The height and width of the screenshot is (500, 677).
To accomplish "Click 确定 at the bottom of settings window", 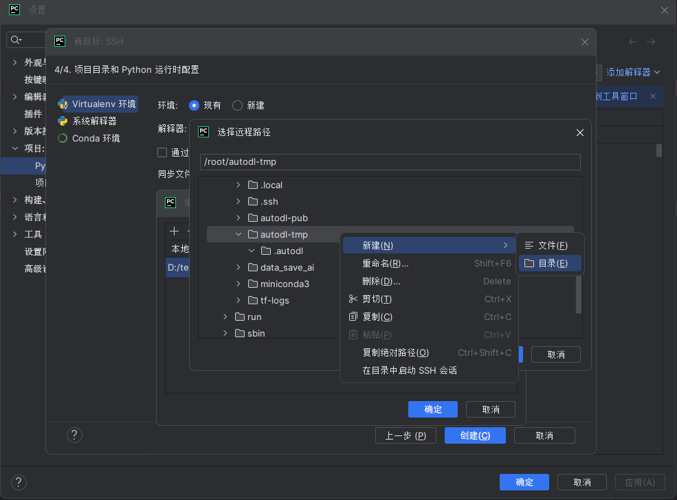I will [524, 482].
